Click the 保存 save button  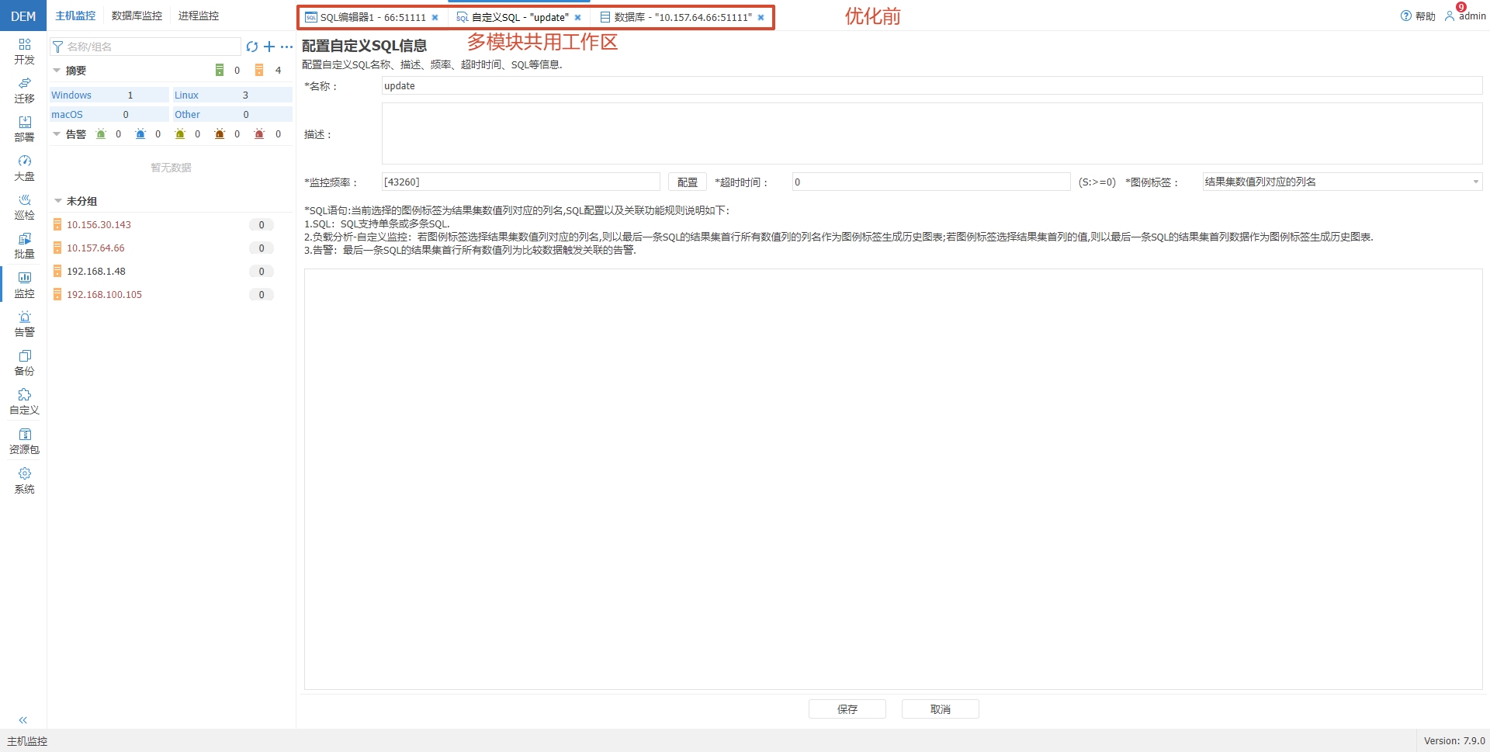847,709
